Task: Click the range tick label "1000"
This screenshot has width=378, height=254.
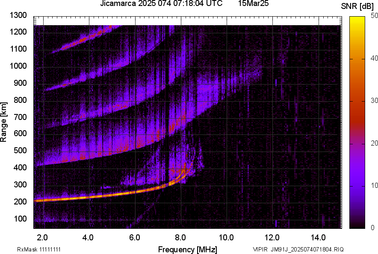Action: click(18, 66)
